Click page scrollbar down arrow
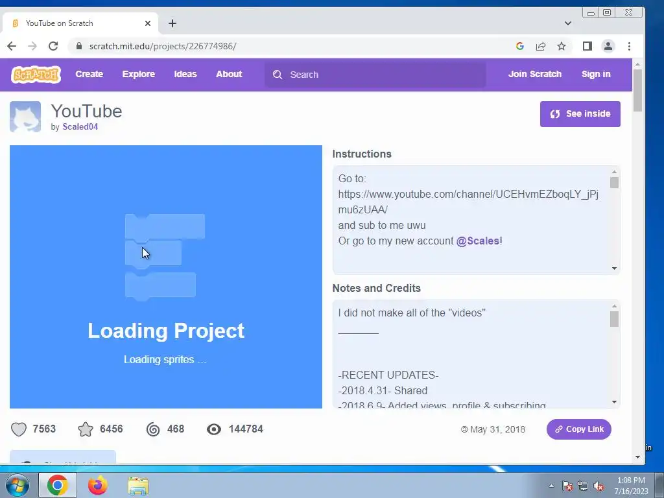This screenshot has width=664, height=498. 638,457
